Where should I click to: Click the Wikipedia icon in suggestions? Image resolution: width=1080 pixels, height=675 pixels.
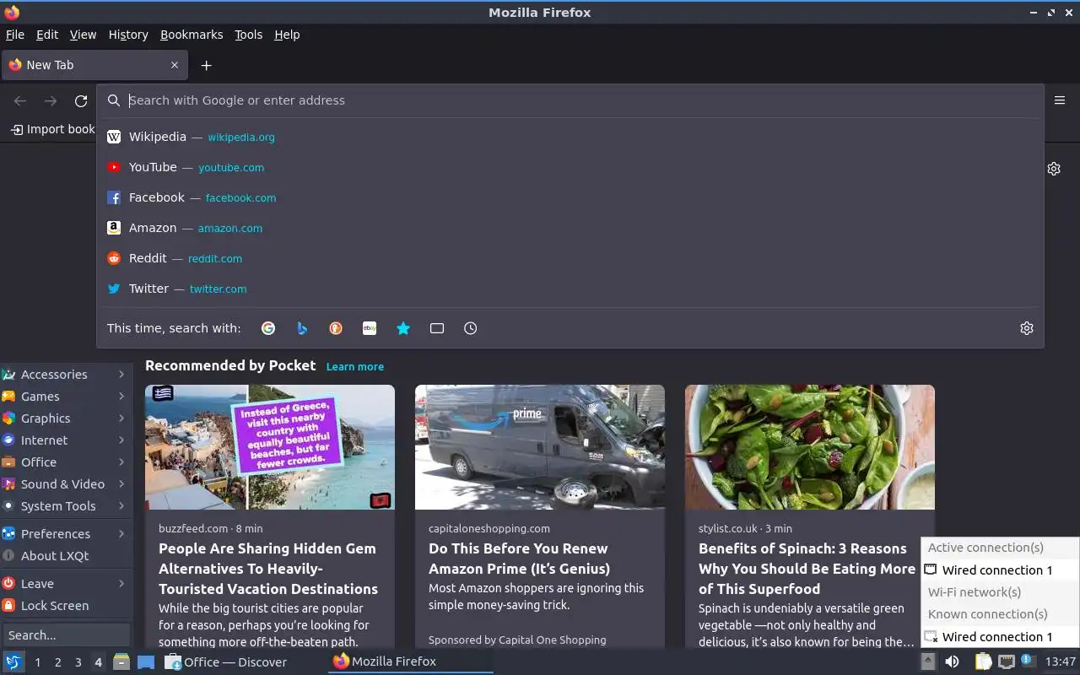114,137
